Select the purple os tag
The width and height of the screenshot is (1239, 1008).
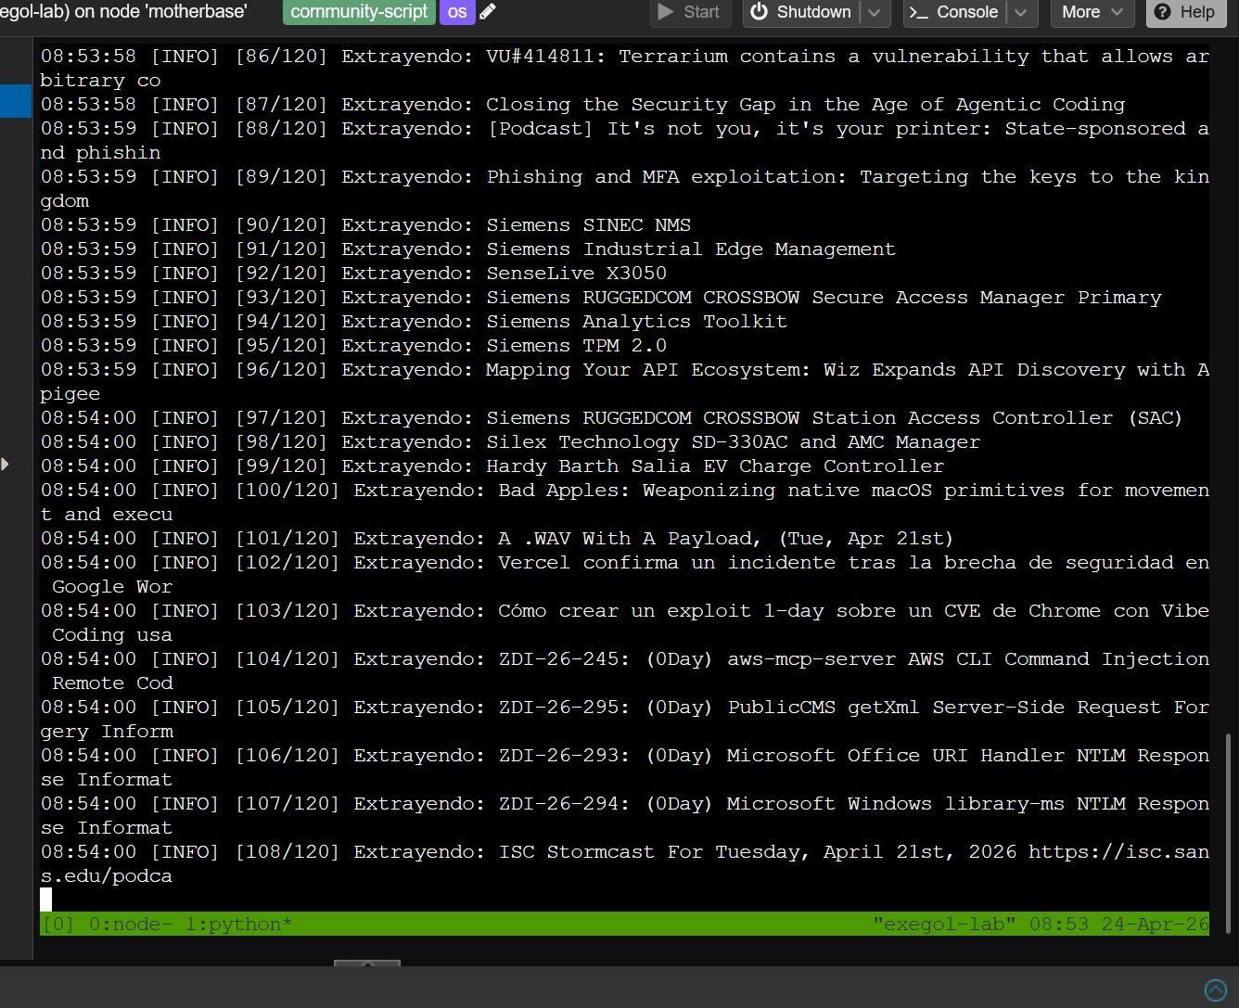coord(457,12)
